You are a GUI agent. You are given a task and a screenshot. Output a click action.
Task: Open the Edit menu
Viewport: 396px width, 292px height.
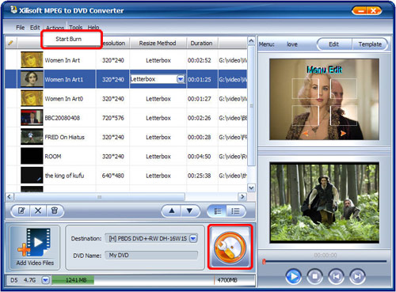(35, 28)
